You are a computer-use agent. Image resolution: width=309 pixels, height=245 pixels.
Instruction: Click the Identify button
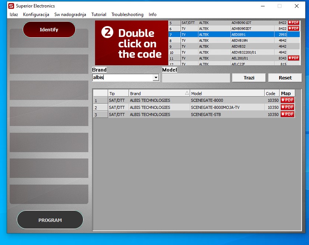click(49, 29)
